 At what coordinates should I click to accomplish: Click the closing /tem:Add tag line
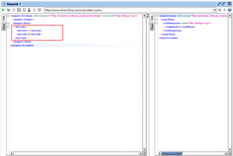coord(21,38)
